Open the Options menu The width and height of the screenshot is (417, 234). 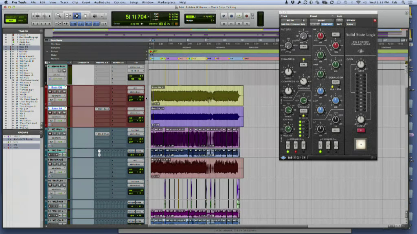(x=120, y=2)
